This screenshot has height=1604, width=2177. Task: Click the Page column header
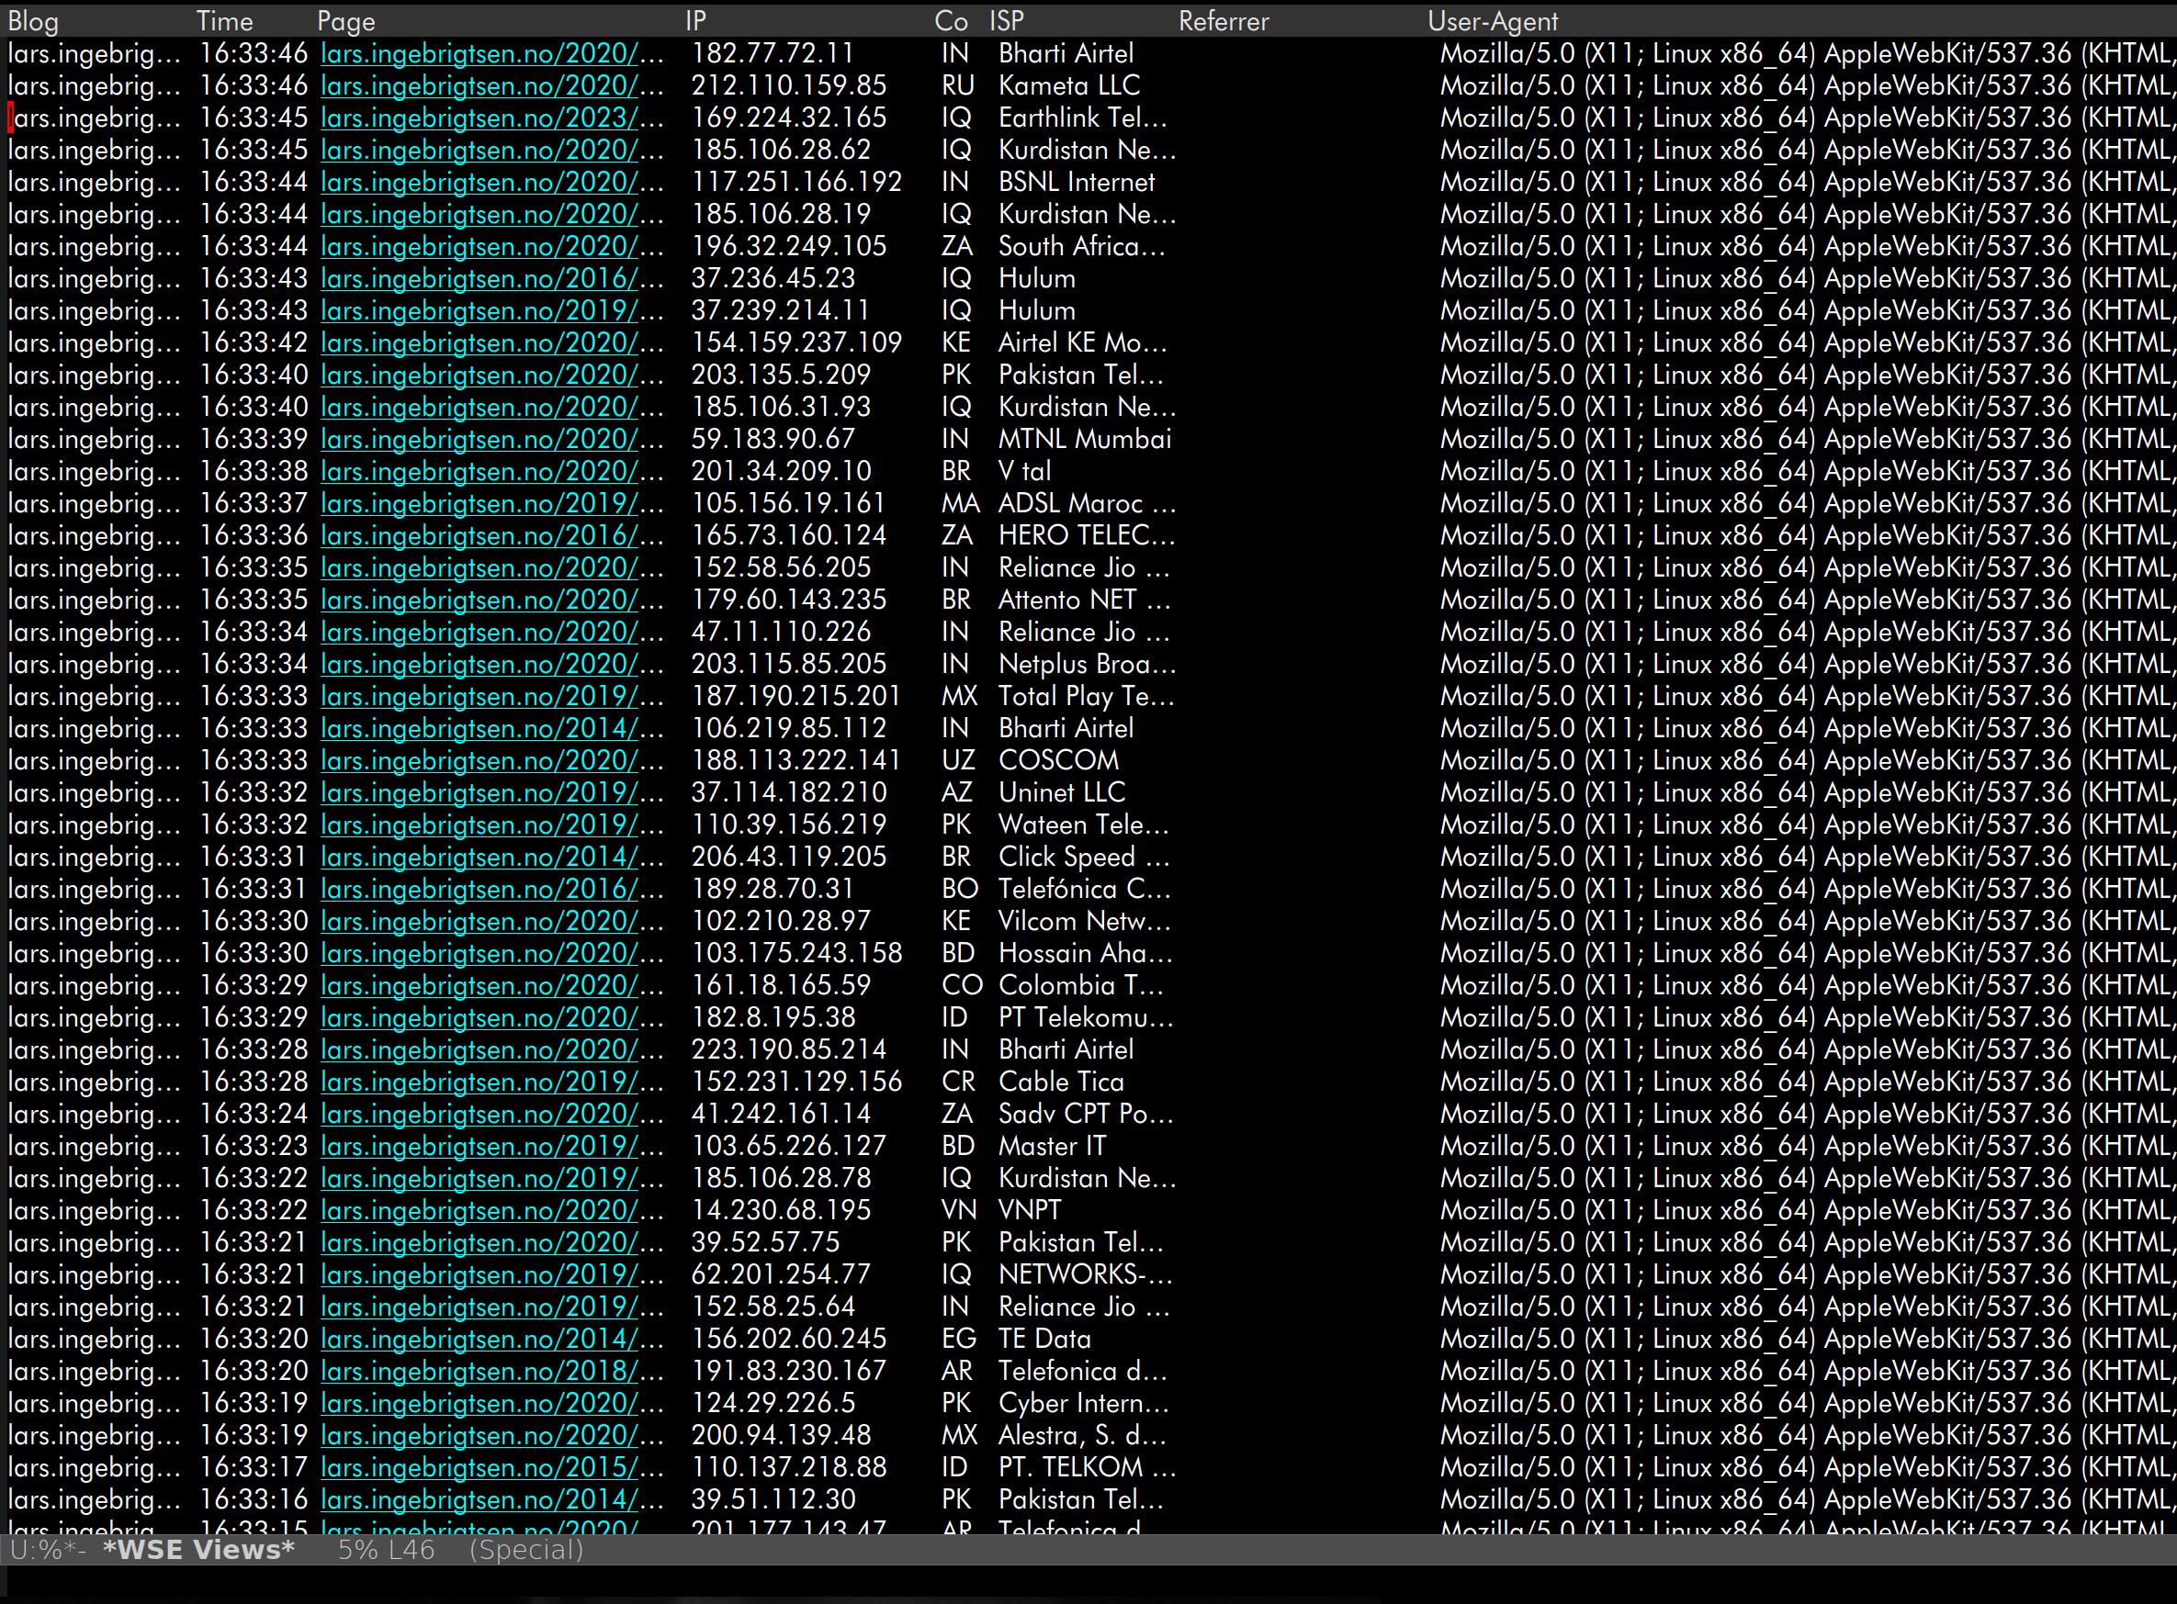click(345, 20)
